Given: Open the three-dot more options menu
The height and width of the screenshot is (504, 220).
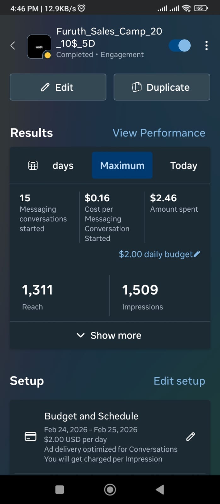Looking at the screenshot, I should coord(206,46).
